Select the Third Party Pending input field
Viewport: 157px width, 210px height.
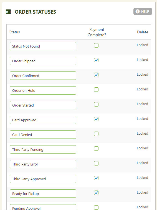point(43,149)
